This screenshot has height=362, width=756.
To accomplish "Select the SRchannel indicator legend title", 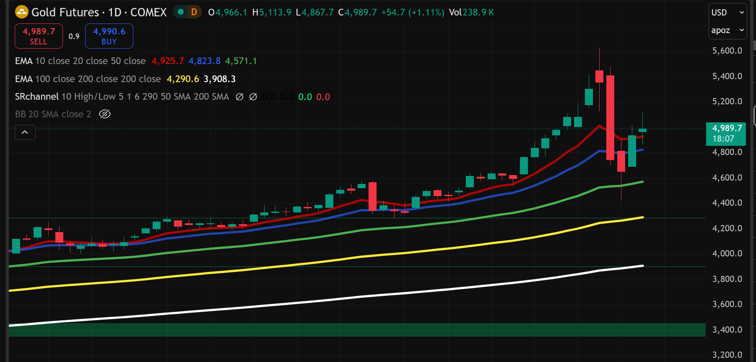I will pyautogui.click(x=37, y=97).
